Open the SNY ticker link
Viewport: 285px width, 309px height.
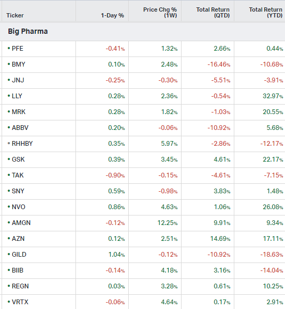point(18,191)
